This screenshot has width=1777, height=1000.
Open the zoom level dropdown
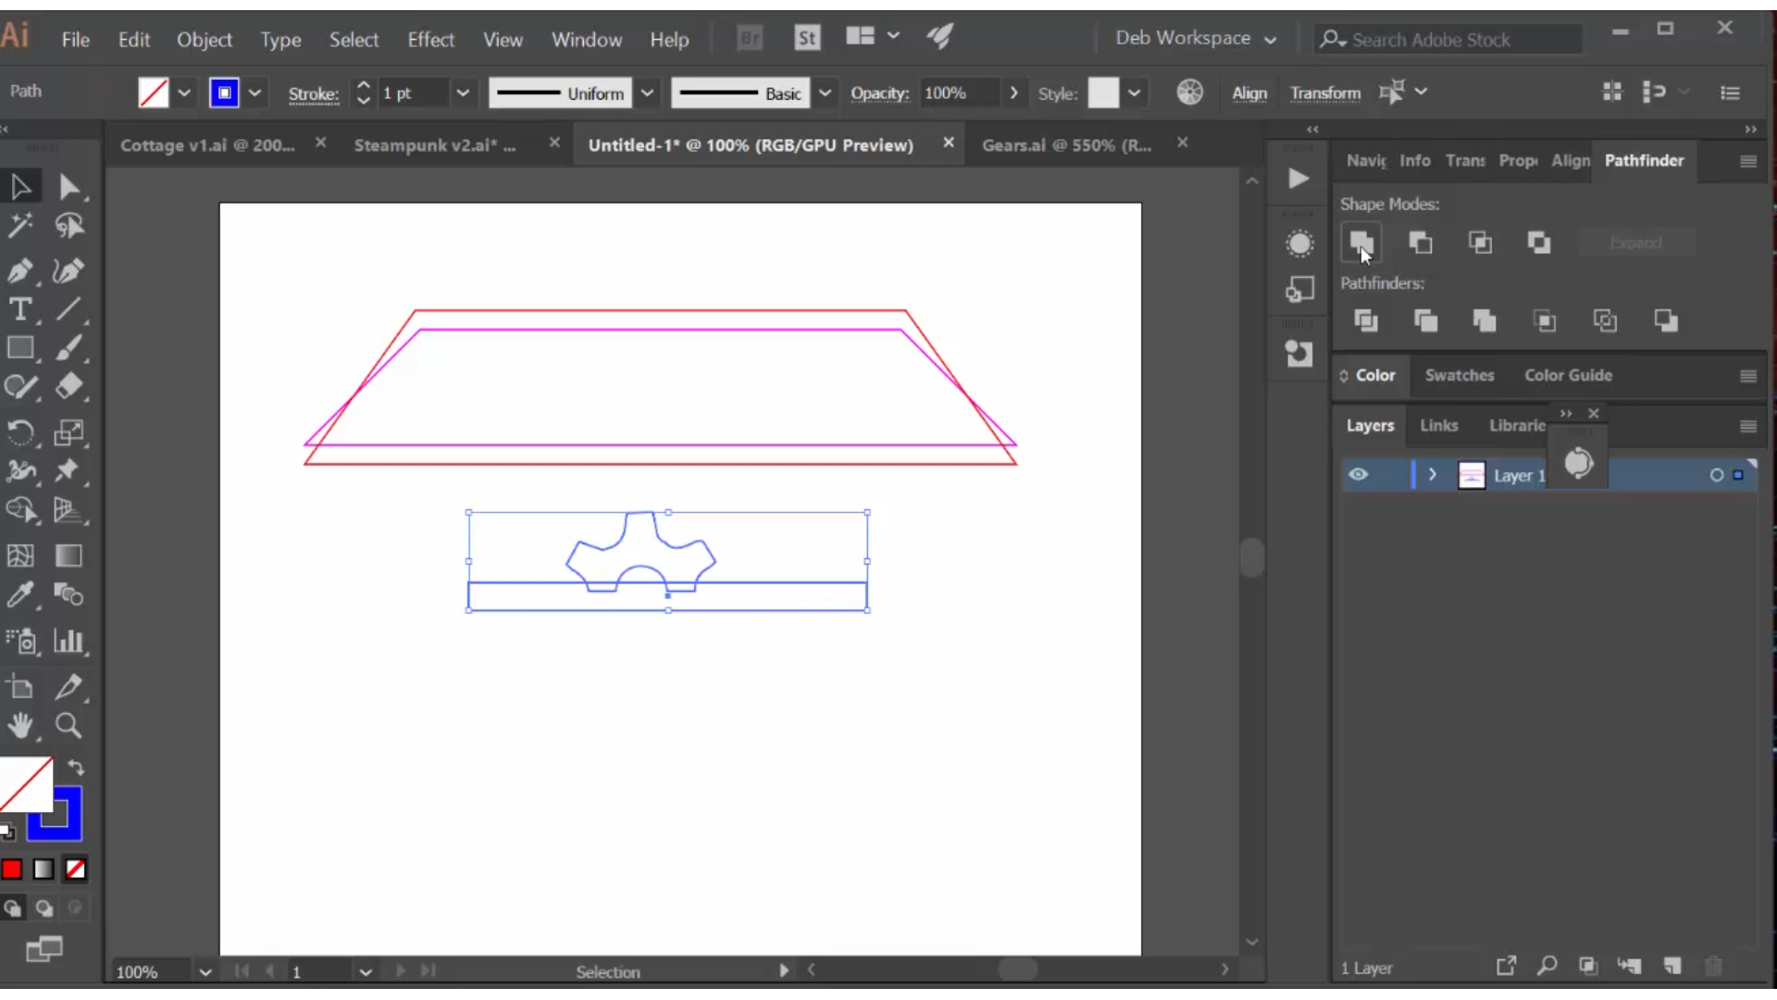[205, 971]
